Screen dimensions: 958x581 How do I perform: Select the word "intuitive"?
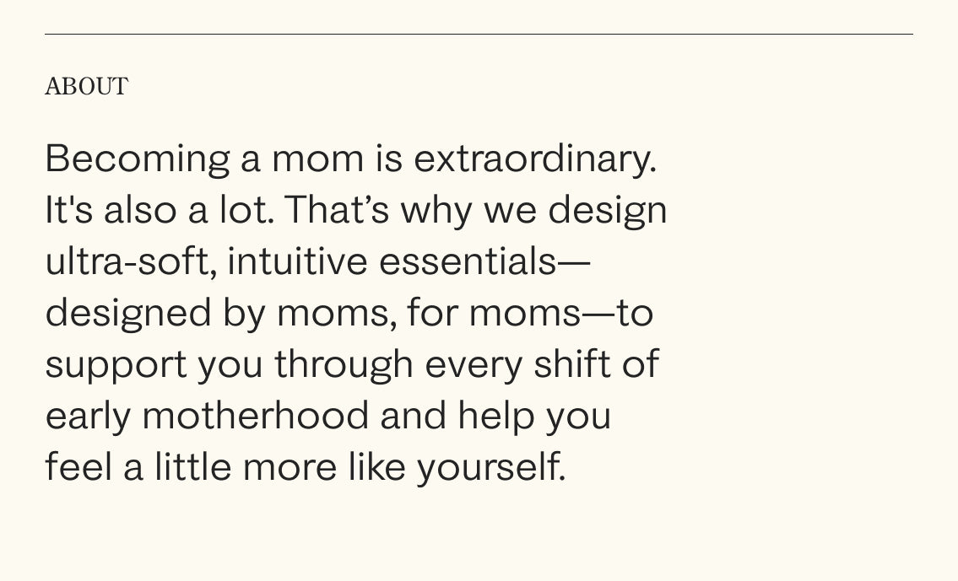click(x=296, y=262)
